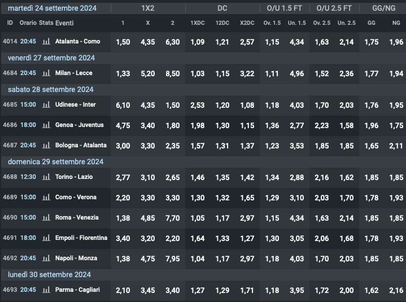This screenshot has width=406, height=302.
Task: Open stats icon for Roma - Venezia
Action: coord(46,217)
